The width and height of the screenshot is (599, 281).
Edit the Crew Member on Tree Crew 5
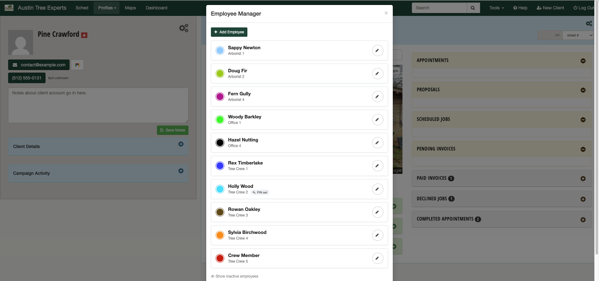pyautogui.click(x=377, y=258)
